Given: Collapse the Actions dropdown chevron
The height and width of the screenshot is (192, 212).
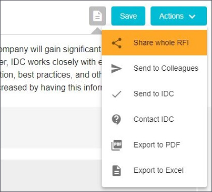Looking at the screenshot, I should point(192,16).
